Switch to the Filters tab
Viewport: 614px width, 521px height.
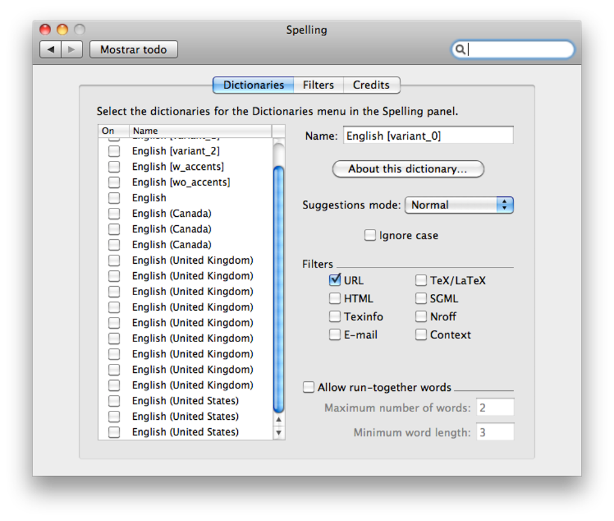318,85
